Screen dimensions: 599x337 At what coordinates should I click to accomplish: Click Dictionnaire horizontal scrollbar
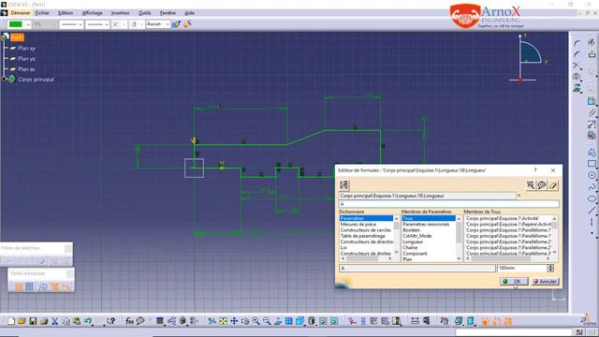pos(366,258)
